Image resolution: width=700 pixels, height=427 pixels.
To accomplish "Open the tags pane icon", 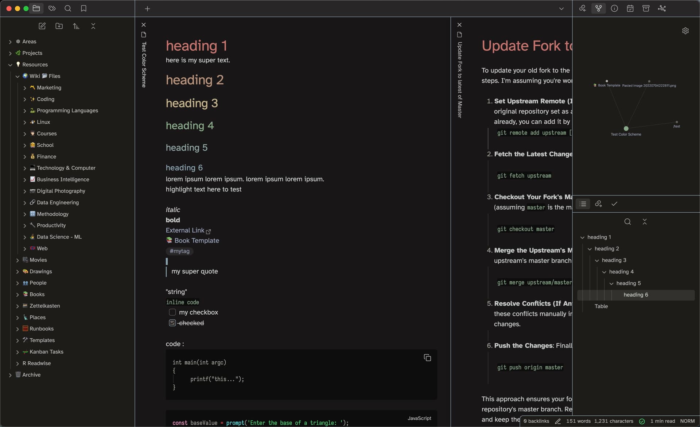I will click(x=52, y=8).
